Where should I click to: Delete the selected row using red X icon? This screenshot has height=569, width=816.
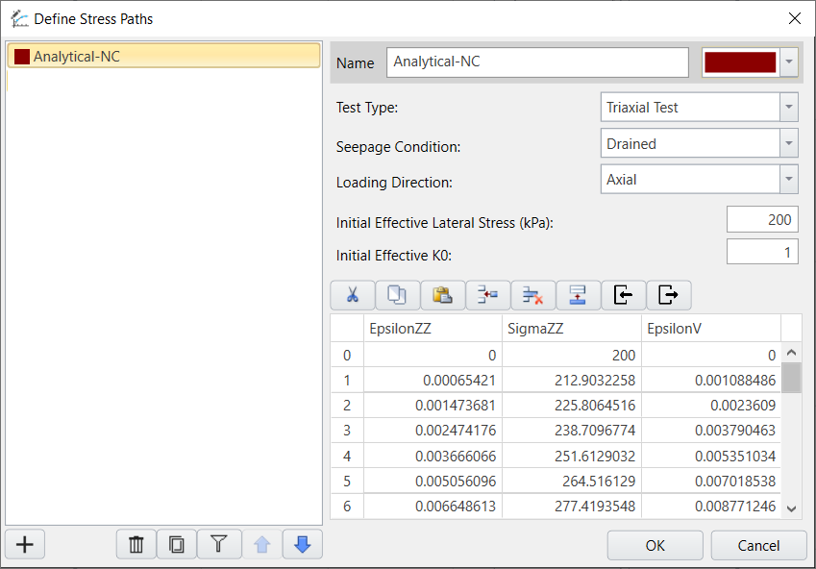coord(532,295)
